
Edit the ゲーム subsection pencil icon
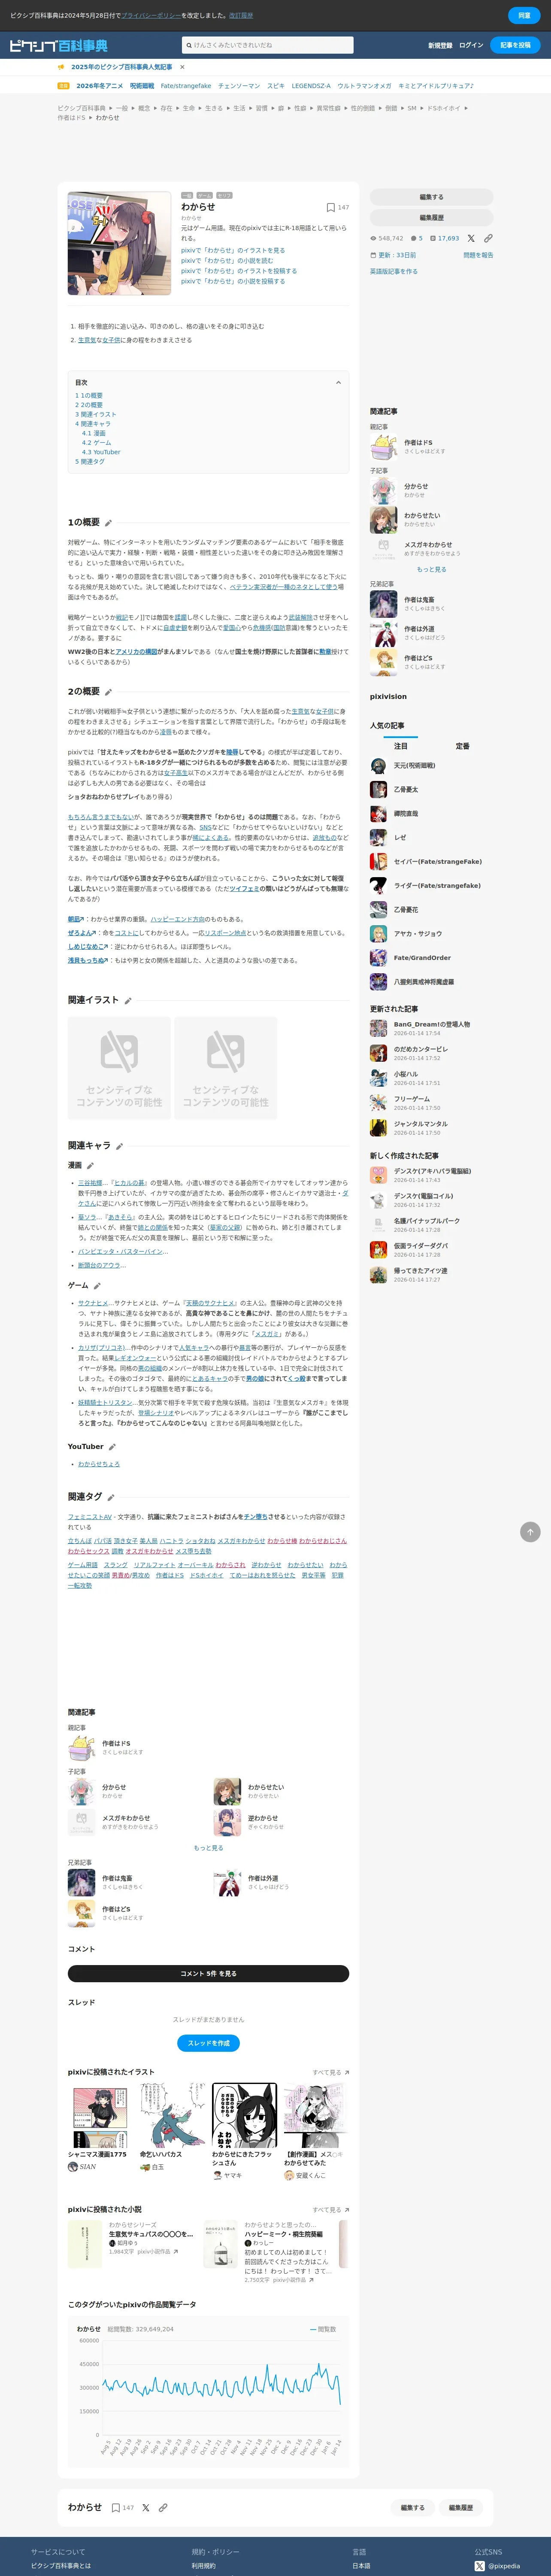(97, 1286)
